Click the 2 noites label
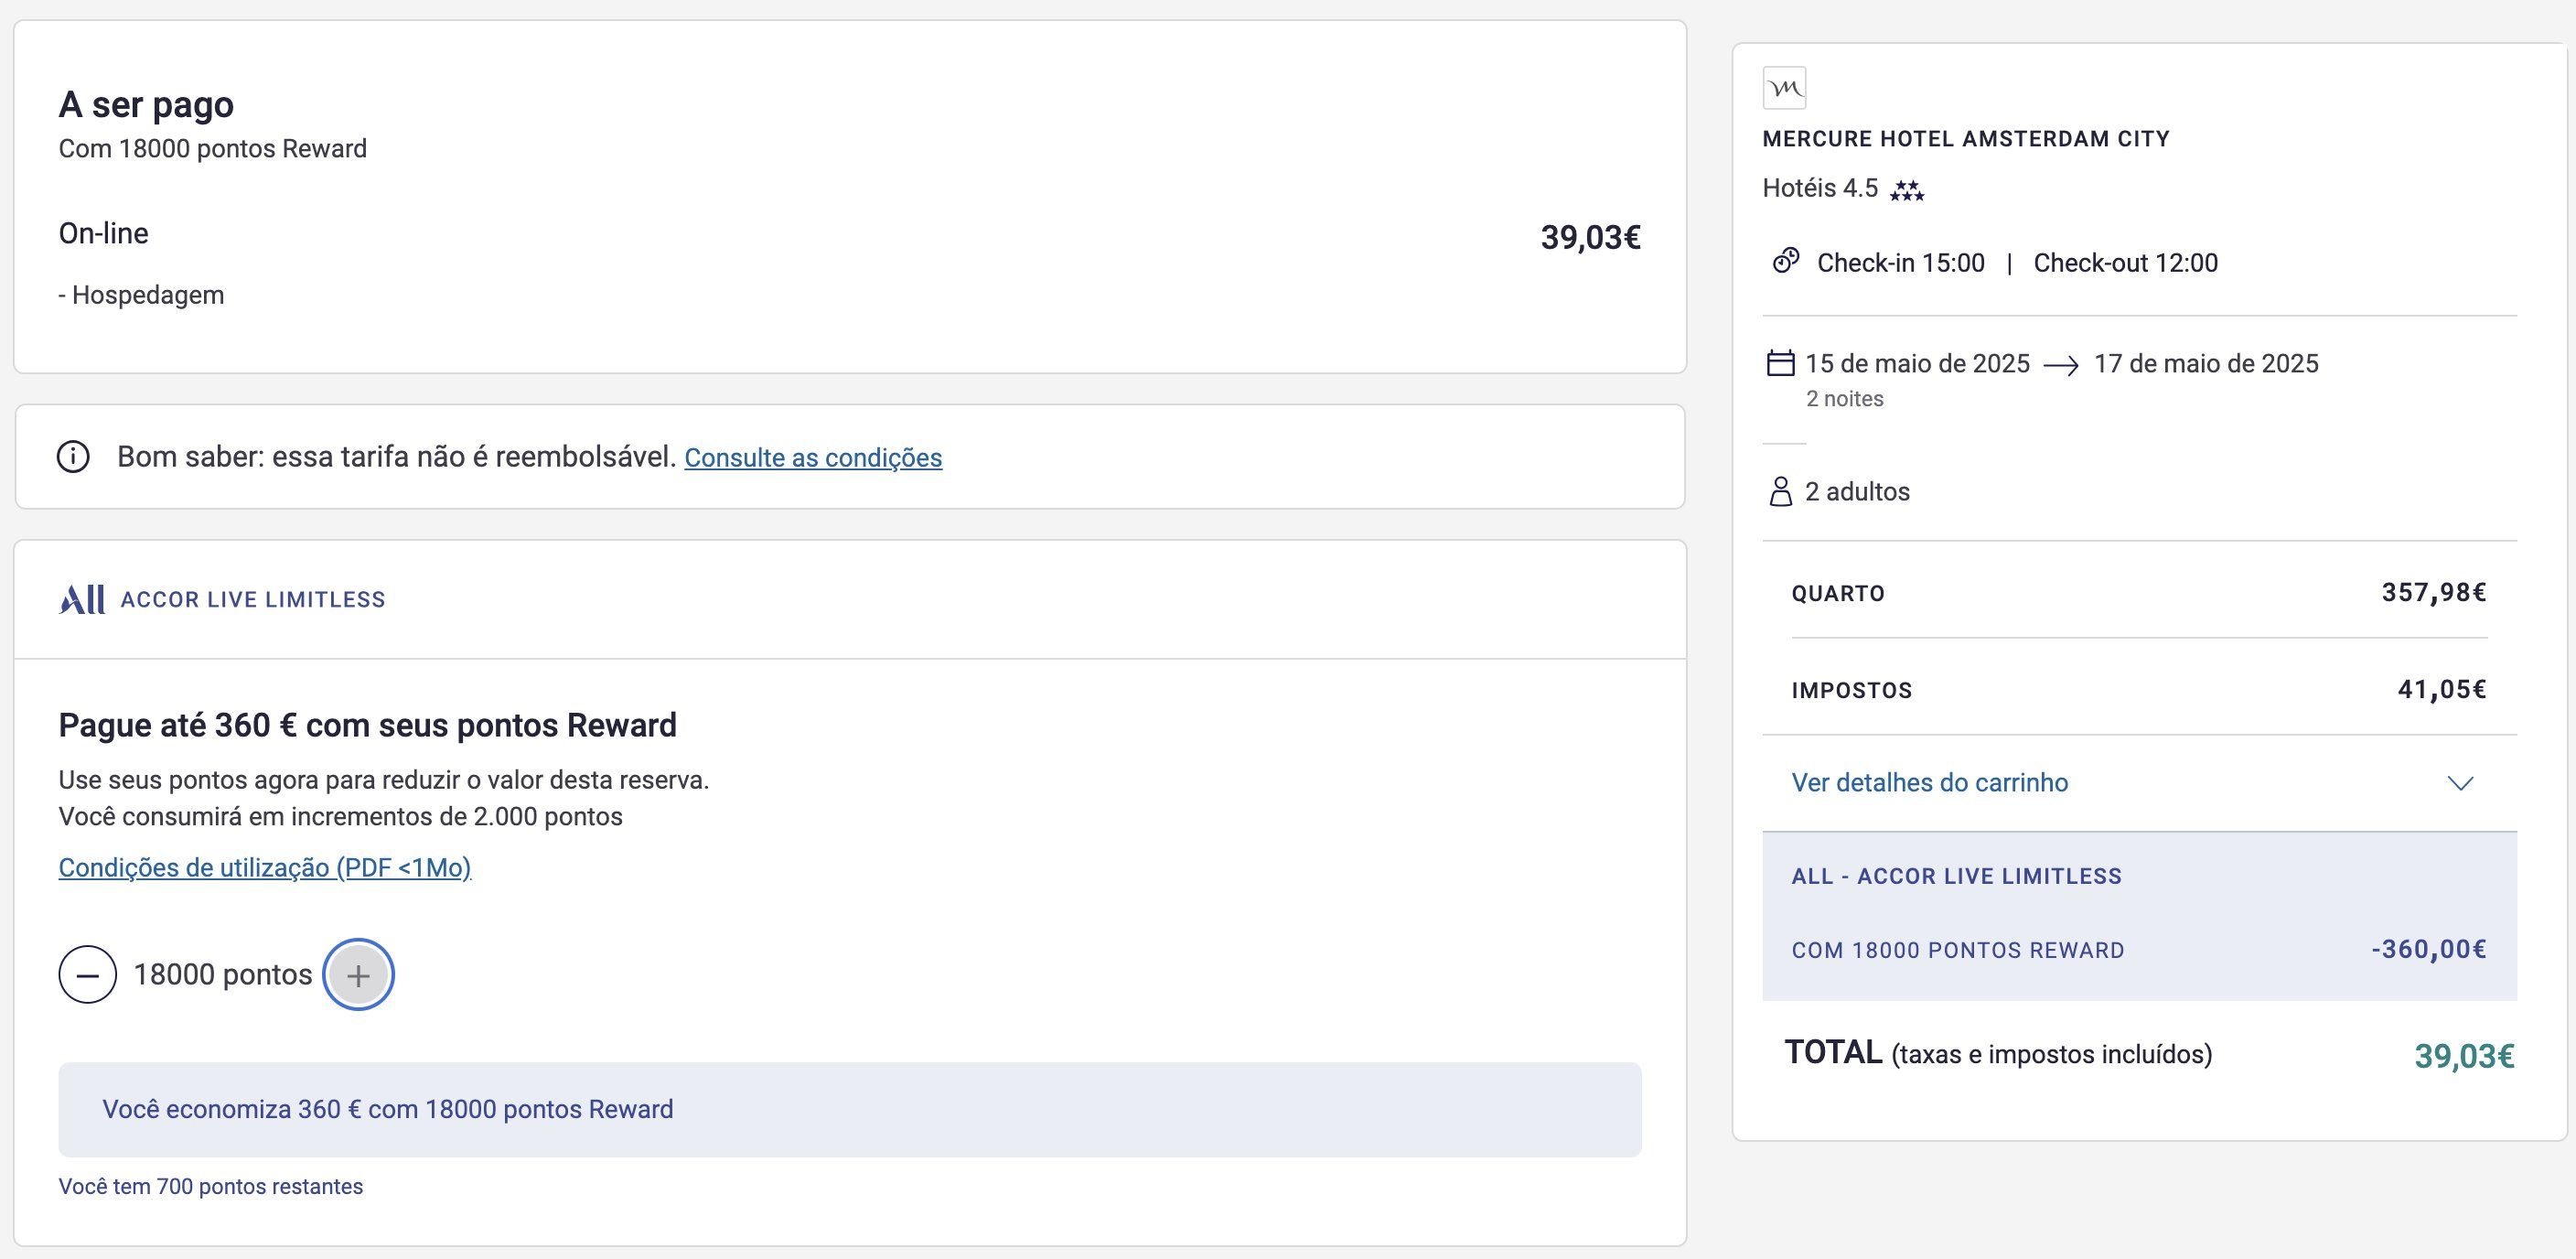The image size is (2576, 1259). (1844, 399)
